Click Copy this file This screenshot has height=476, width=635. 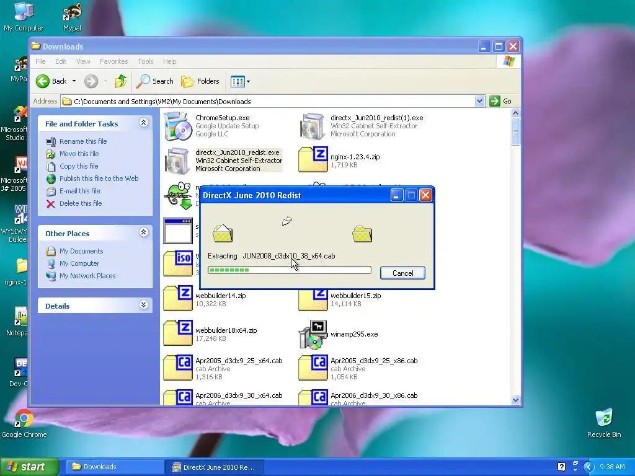[x=79, y=166]
